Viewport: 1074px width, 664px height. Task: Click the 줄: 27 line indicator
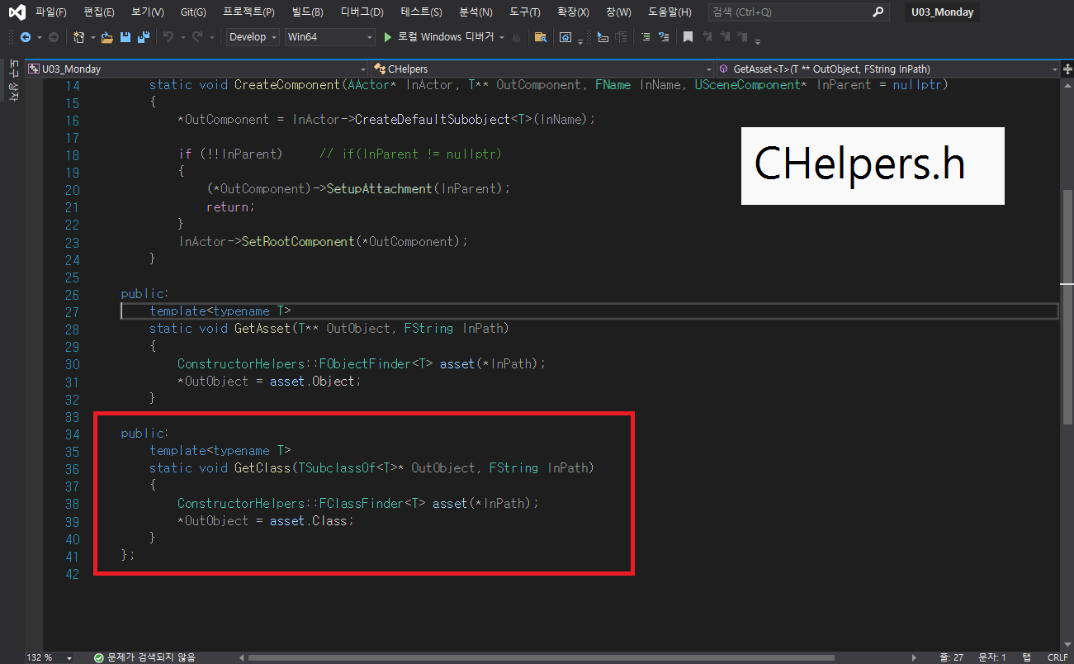pos(953,657)
